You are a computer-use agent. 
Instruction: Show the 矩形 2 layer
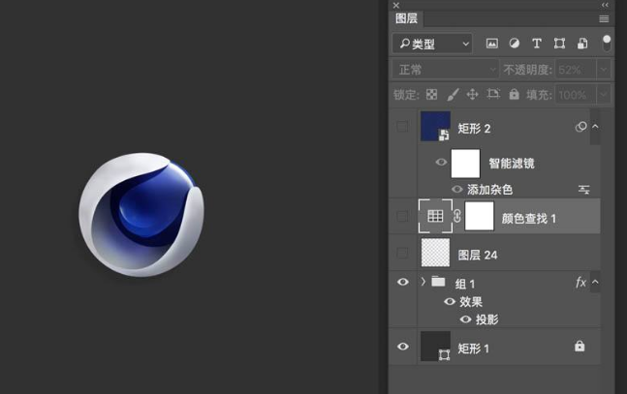402,127
